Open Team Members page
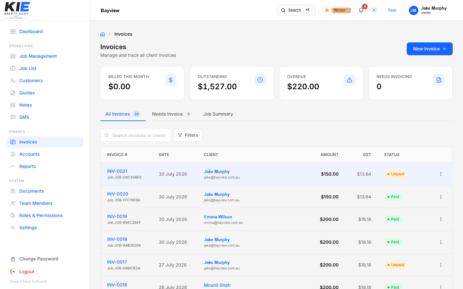 [45, 203]
